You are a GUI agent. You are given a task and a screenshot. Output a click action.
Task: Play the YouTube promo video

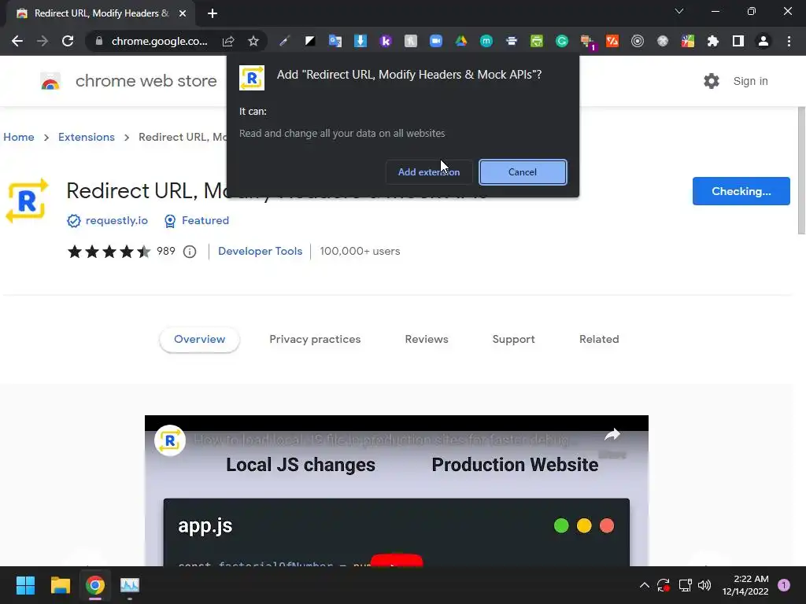[397, 560]
